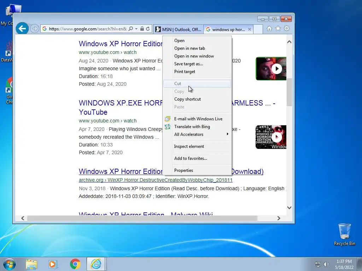Switch to the MSN | Outlook tab

pyautogui.click(x=178, y=29)
